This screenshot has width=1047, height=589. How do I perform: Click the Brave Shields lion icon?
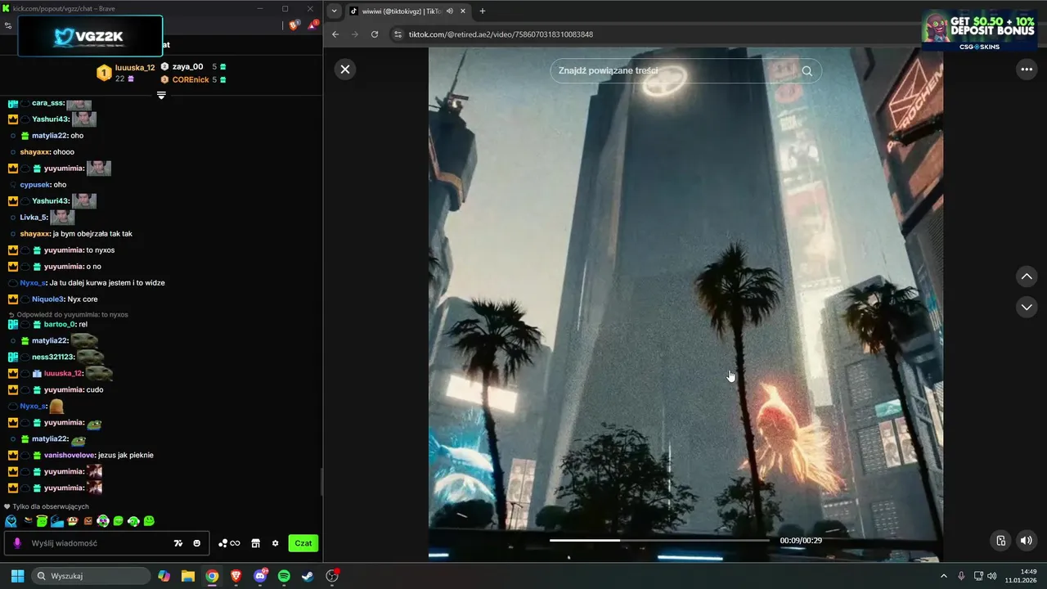click(x=294, y=25)
